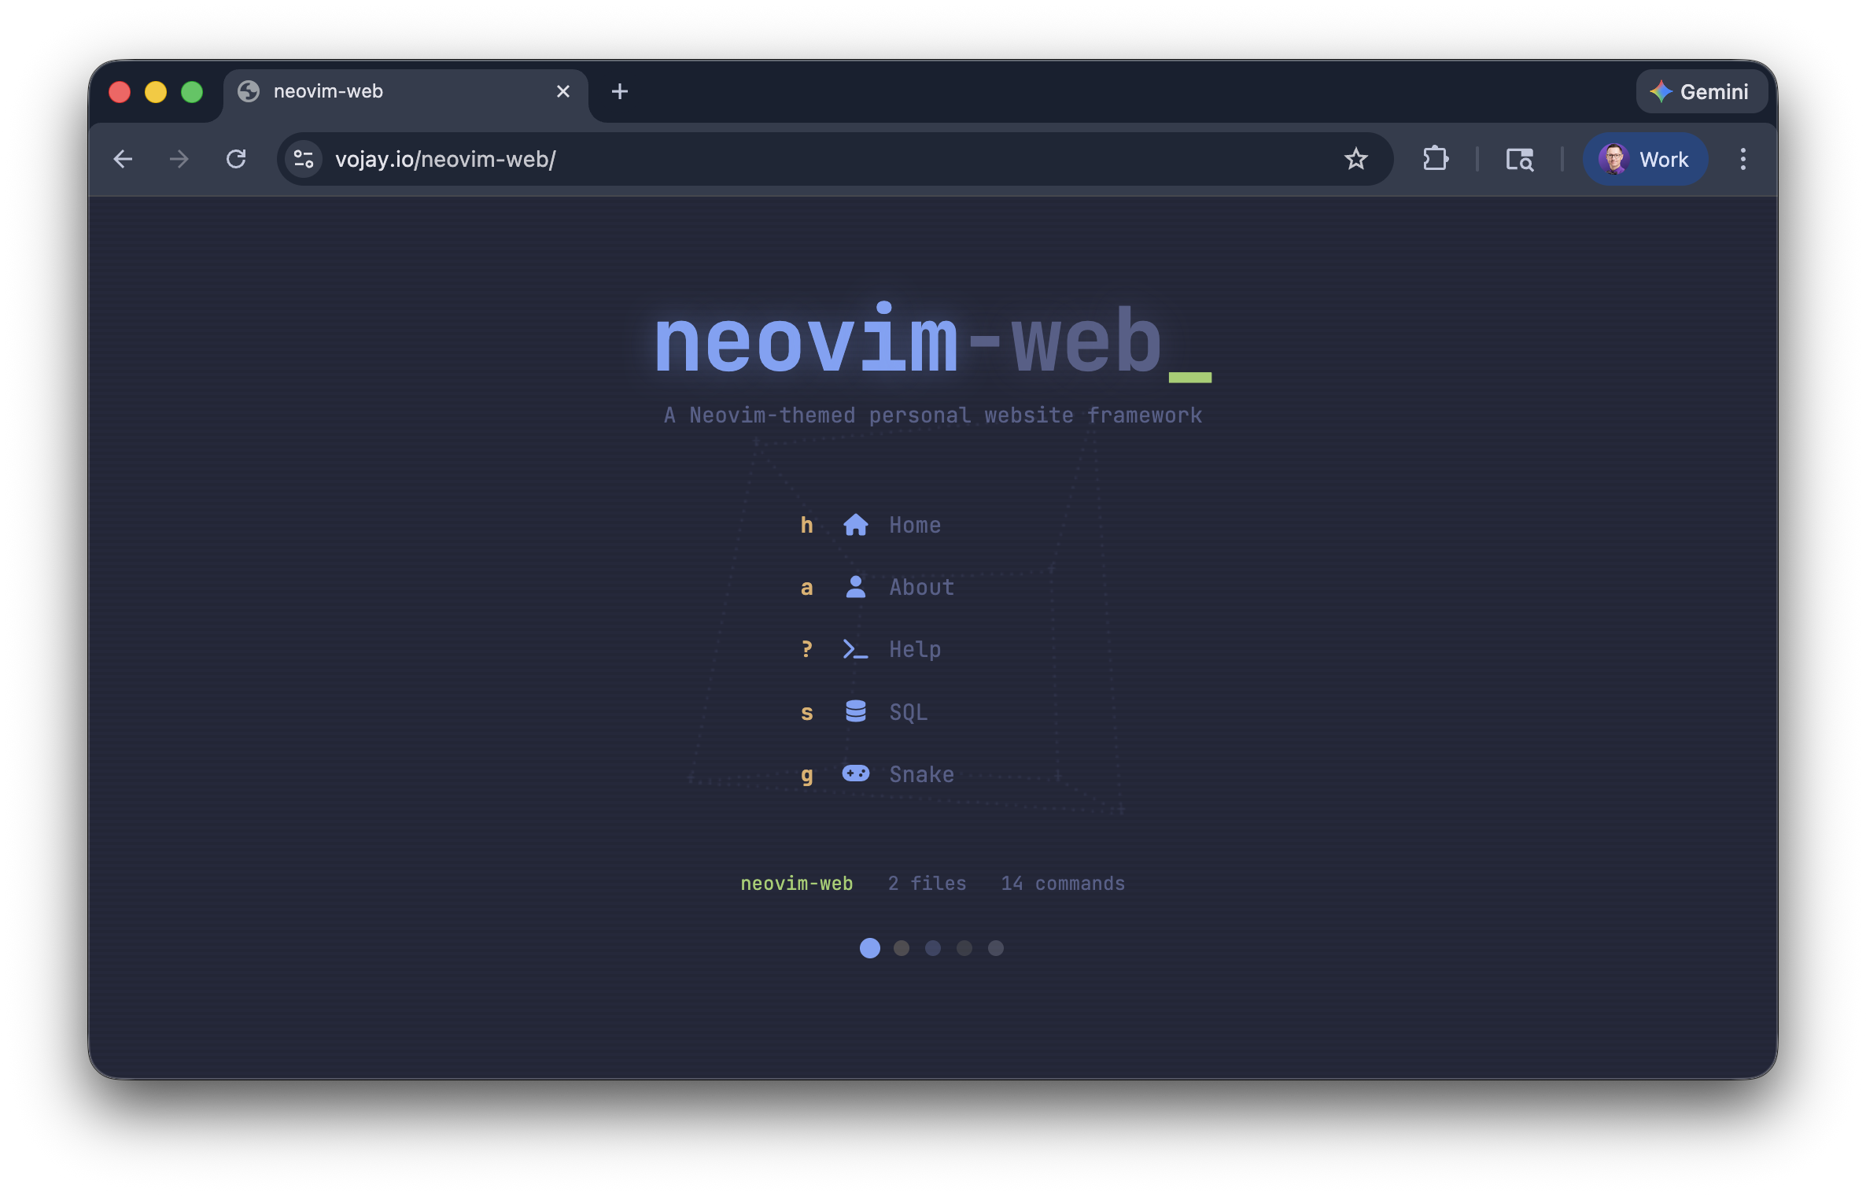Click the Home house icon
Viewport: 1866px width, 1196px height.
[855, 525]
